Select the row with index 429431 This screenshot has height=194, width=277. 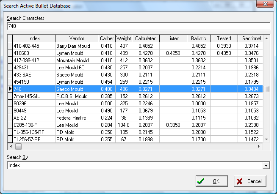coord(135,68)
